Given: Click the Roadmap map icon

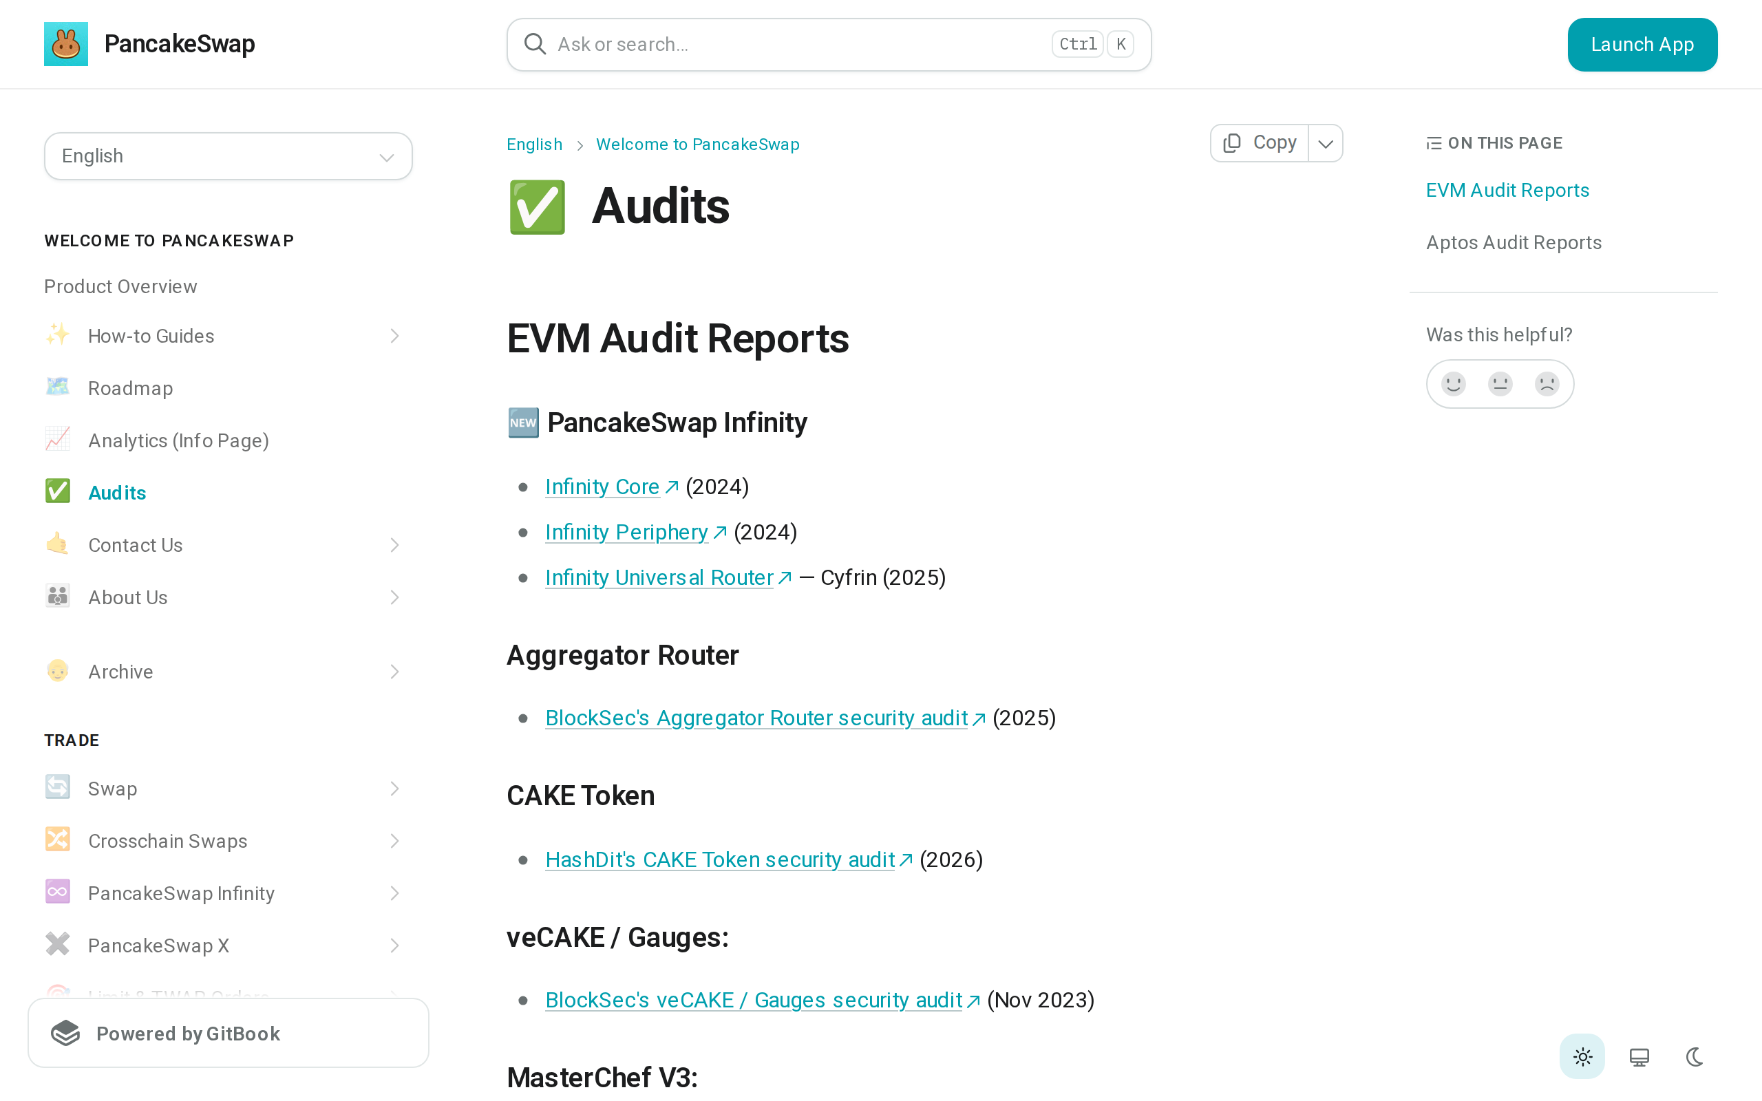Looking at the screenshot, I should 58,387.
